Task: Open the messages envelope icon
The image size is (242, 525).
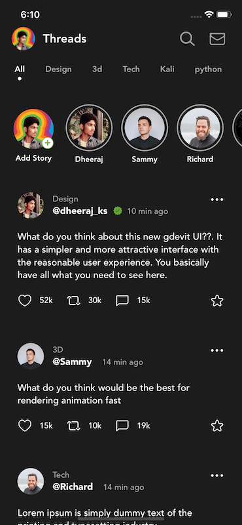Action: point(217,39)
